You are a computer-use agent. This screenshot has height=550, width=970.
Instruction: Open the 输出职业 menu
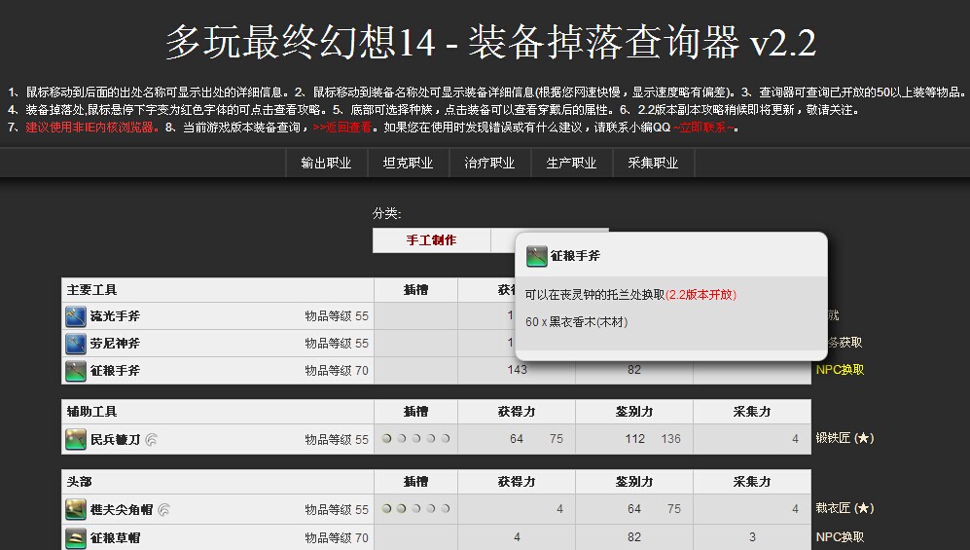326,163
